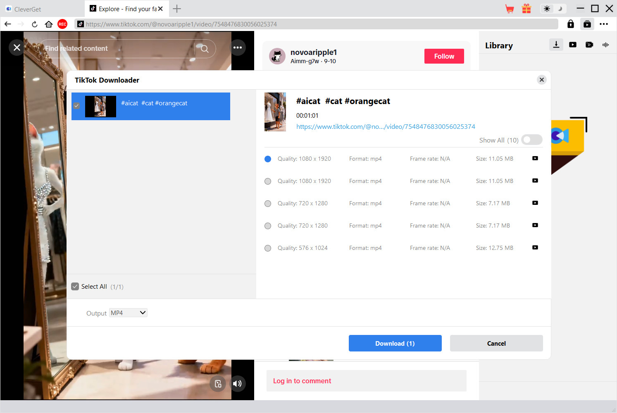This screenshot has height=413, width=617.
Task: Enable picture-in-picture on the TikTok video
Action: click(218, 384)
